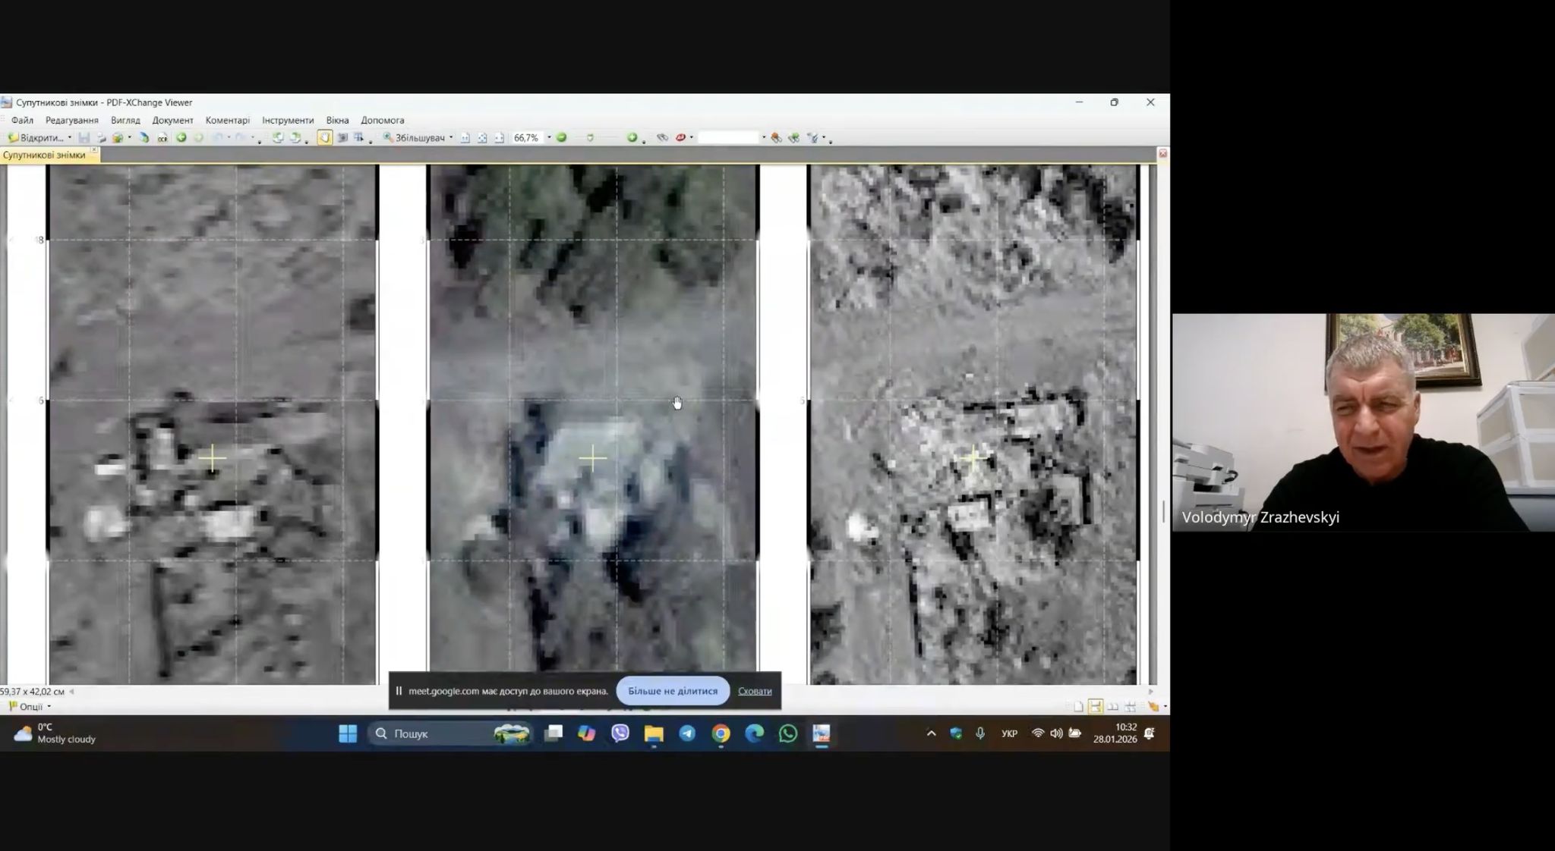The height and width of the screenshot is (851, 1555).
Task: Click the Збільшувач zoom tool
Action: [x=414, y=138]
